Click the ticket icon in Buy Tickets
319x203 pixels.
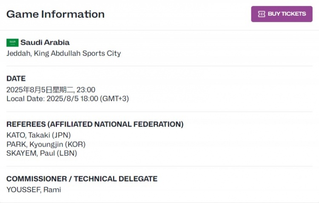tap(262, 14)
